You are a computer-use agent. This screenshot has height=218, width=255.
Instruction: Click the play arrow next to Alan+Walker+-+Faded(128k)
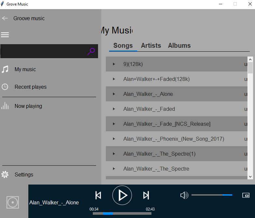pos(114,79)
